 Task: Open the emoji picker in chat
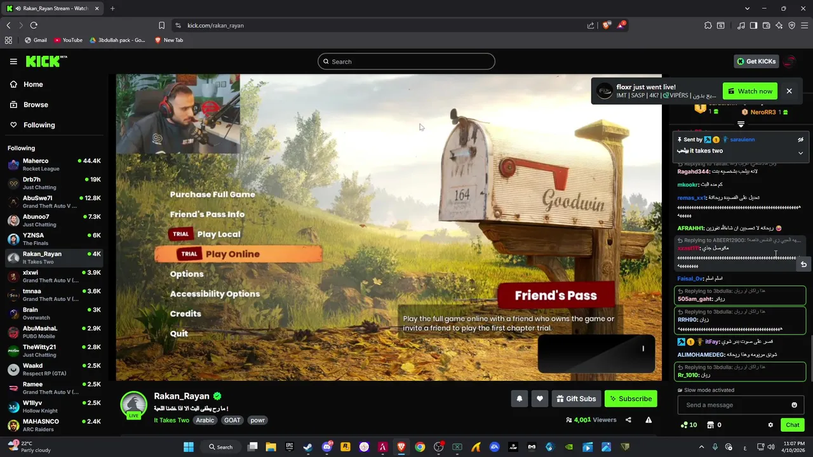coord(794,405)
